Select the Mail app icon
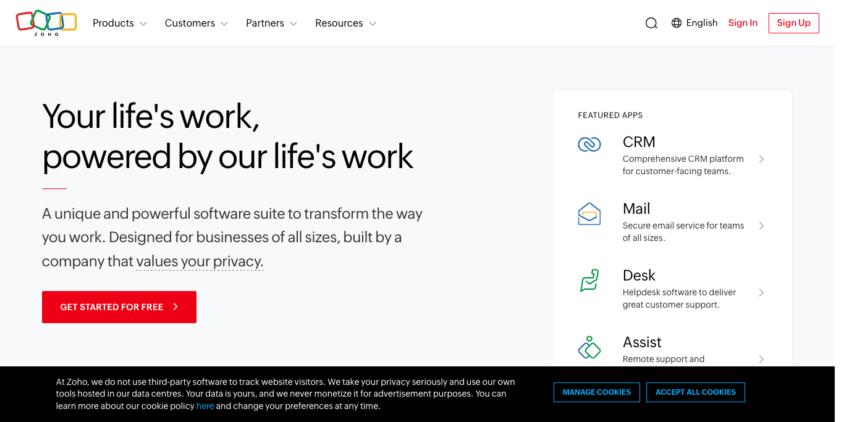This screenshot has width=844, height=422. 589,213
